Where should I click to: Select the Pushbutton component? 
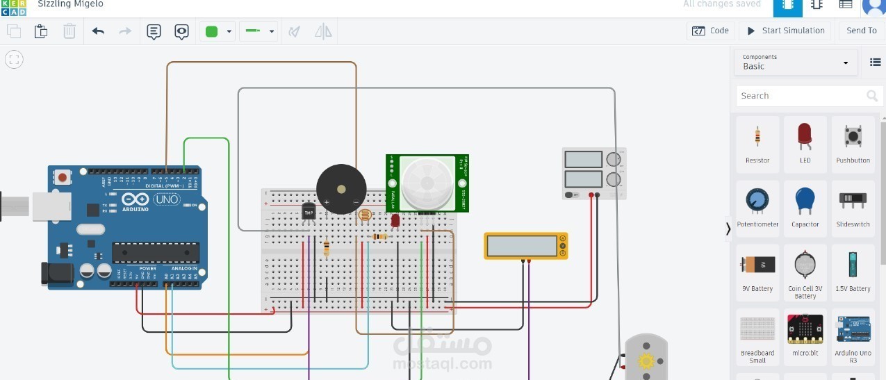pos(853,144)
